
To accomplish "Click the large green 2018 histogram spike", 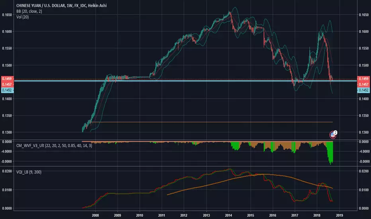I will 330,152.
